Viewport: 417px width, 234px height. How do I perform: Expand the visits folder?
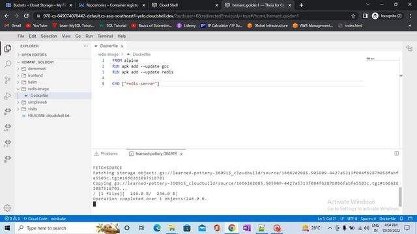coord(33,109)
